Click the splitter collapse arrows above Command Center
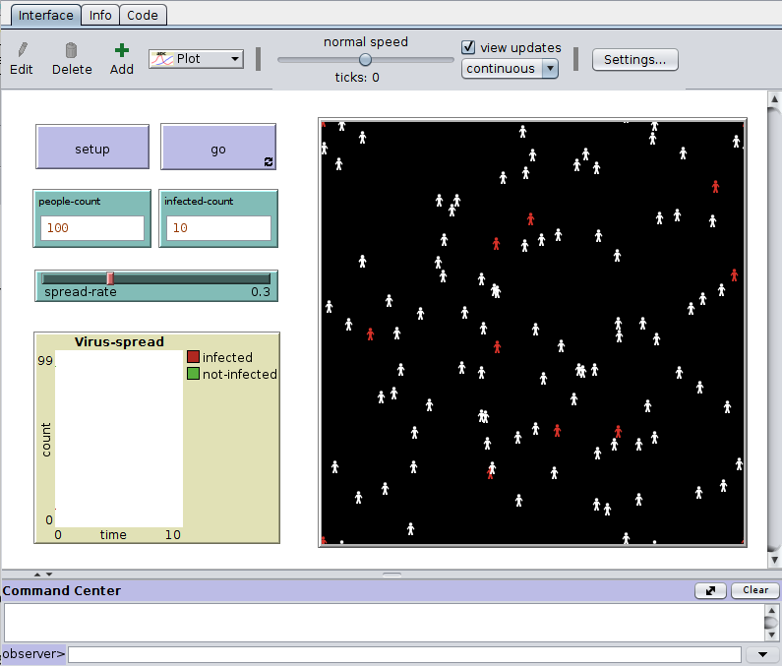This screenshot has height=666, width=782. [43, 575]
